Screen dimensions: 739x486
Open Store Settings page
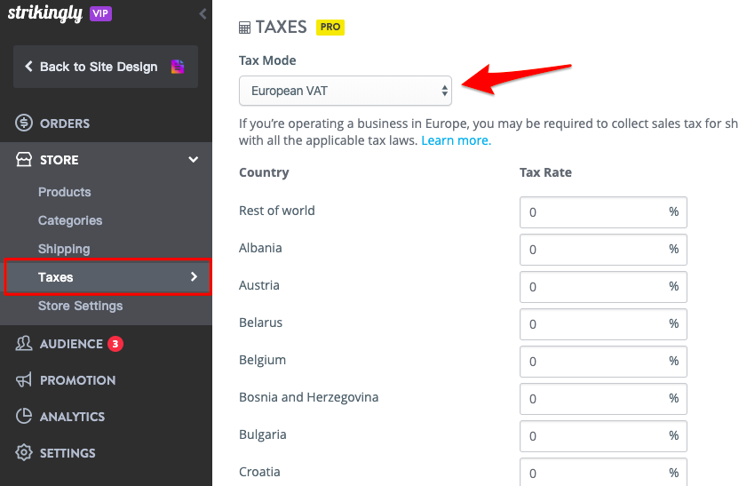point(81,306)
